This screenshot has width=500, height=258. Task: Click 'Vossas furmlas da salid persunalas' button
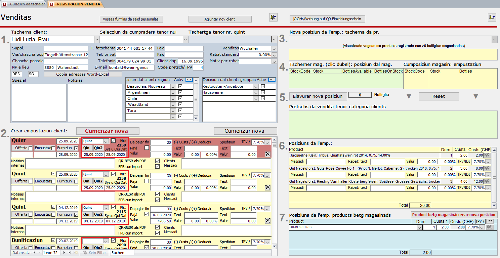tap(131, 19)
